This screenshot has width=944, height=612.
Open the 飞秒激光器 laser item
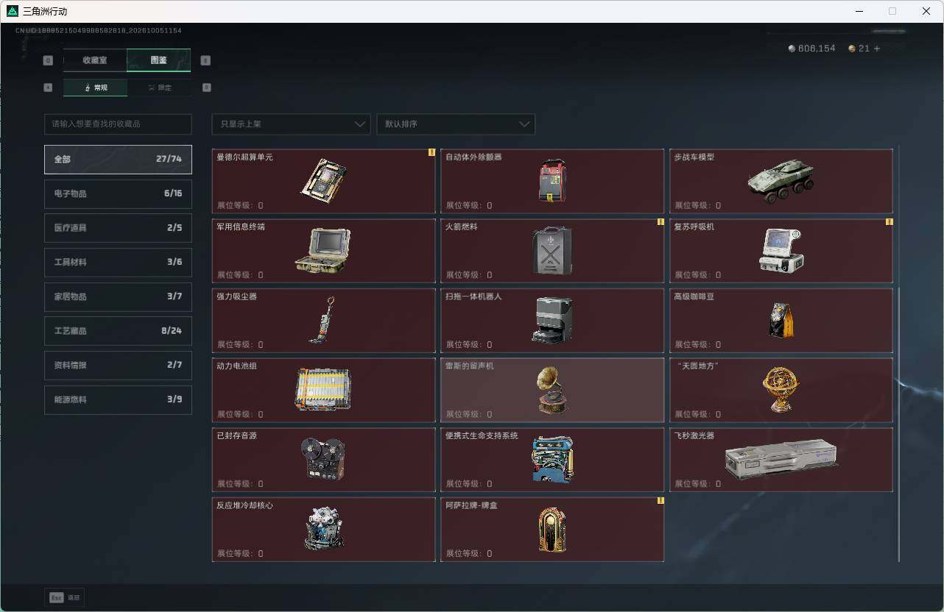coord(781,460)
